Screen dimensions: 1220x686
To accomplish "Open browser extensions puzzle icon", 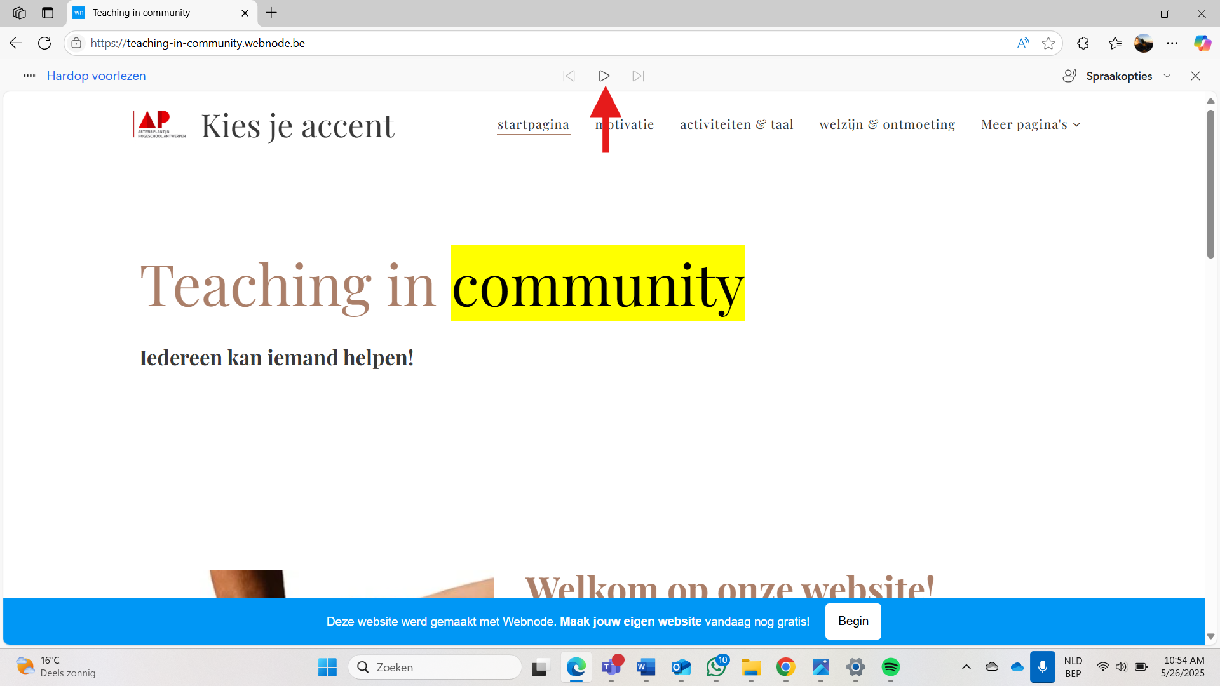I will (1083, 43).
